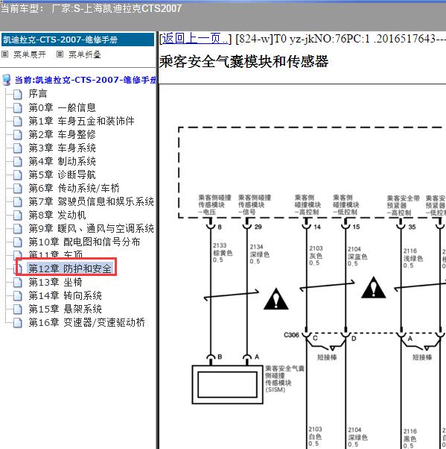Open root node 当前:凯迪拉克-CTS-2007-维修手册
The image size is (446, 449).
pos(85,80)
